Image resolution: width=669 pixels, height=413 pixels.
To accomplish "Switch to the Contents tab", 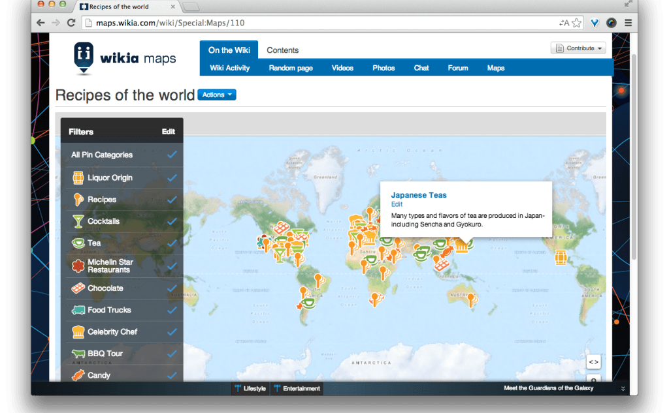I will (282, 50).
